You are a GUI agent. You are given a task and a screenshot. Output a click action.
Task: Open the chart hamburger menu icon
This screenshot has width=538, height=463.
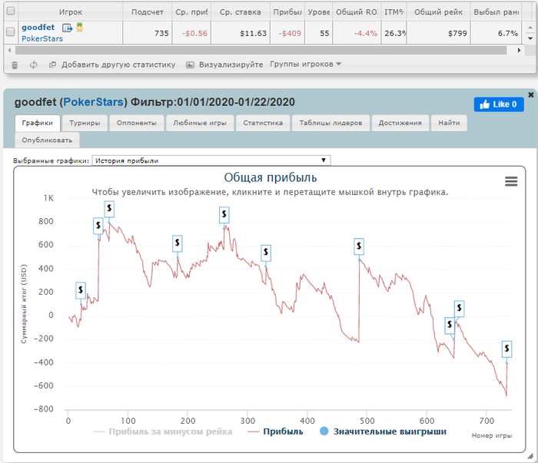pos(511,181)
